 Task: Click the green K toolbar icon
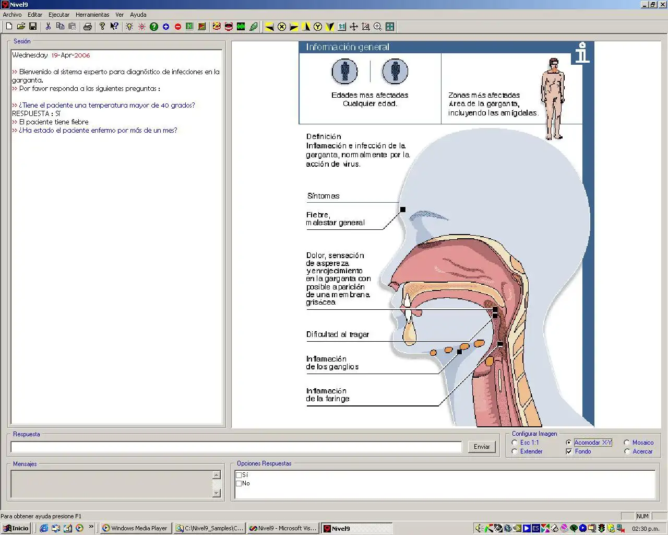tap(190, 26)
